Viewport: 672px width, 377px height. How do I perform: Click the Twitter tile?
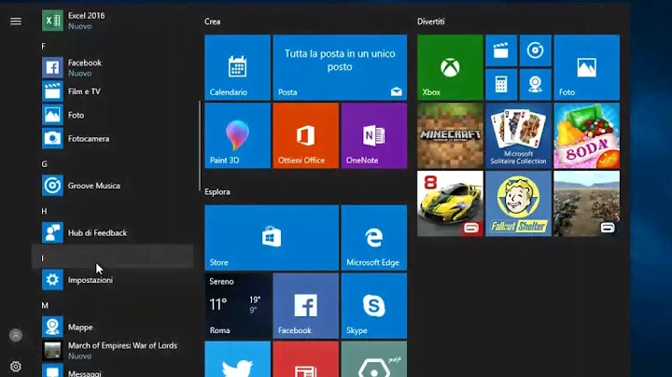[237, 359]
